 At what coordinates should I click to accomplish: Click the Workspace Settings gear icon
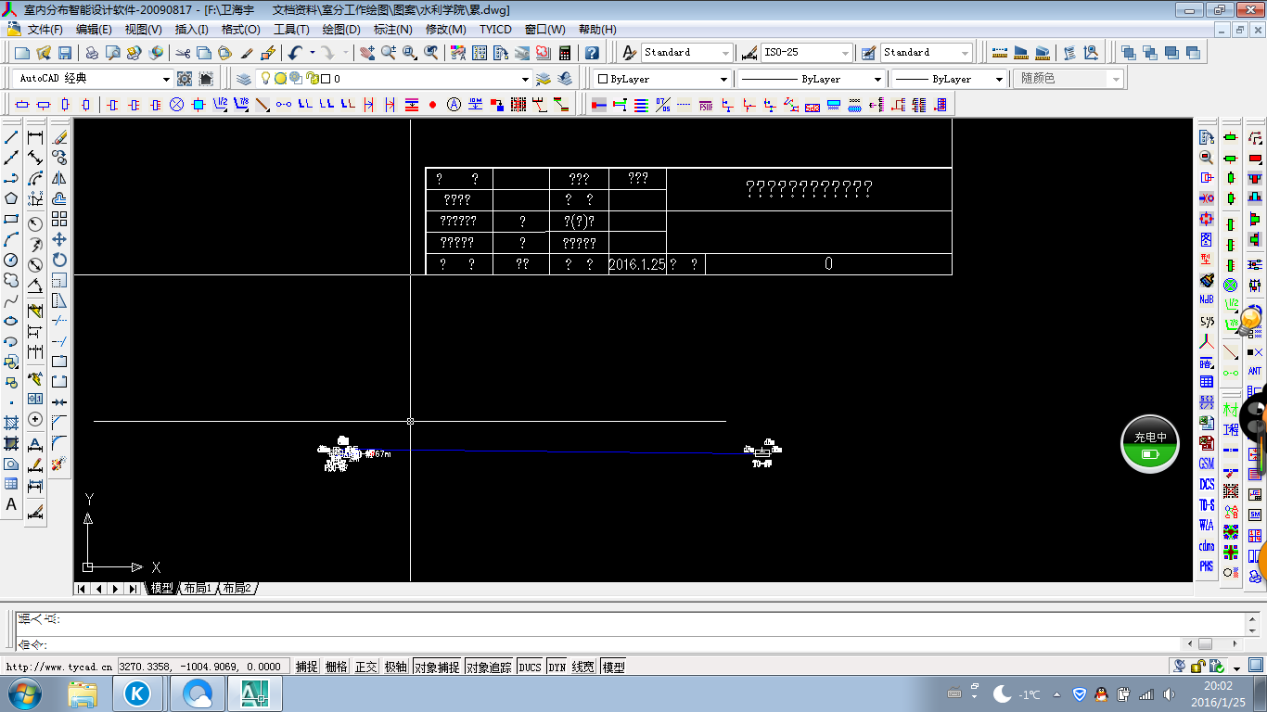point(185,79)
